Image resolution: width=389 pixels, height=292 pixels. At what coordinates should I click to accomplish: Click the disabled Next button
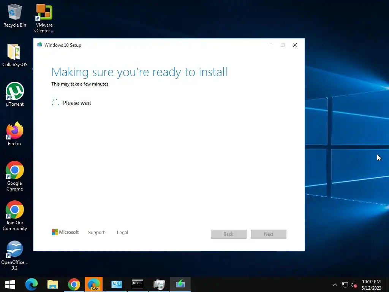(x=269, y=234)
